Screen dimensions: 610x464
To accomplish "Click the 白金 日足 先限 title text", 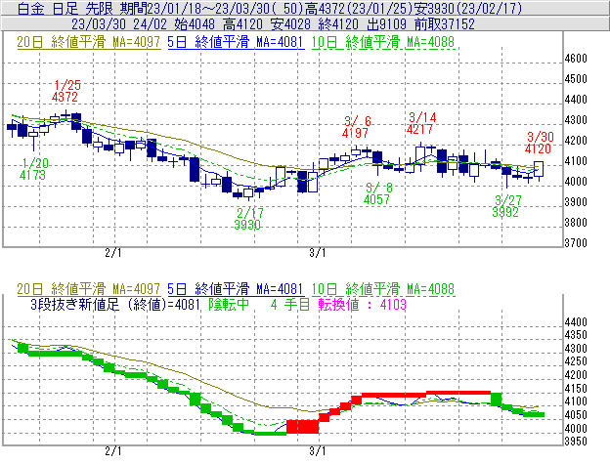I will 65,8.
